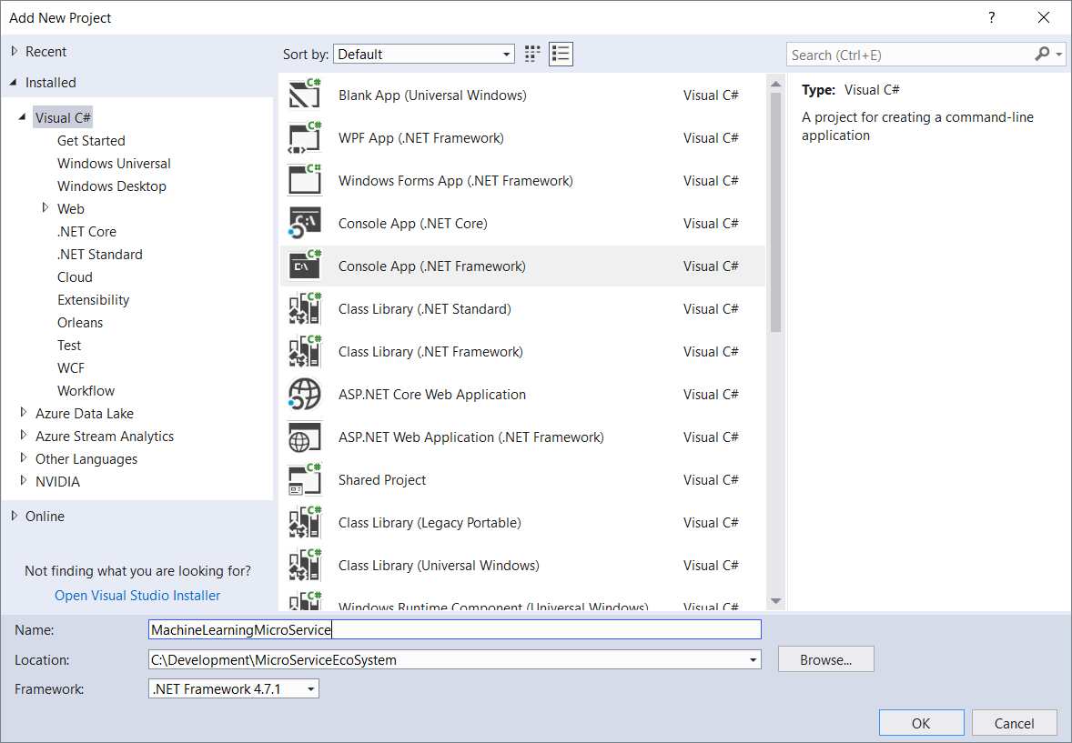1072x743 pixels.
Task: Open the Sort by Default dropdown
Action: (424, 54)
